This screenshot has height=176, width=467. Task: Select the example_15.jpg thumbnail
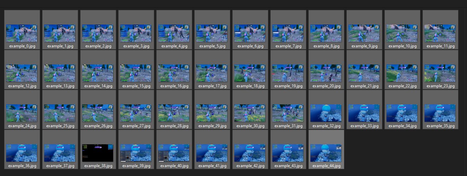[136, 73]
